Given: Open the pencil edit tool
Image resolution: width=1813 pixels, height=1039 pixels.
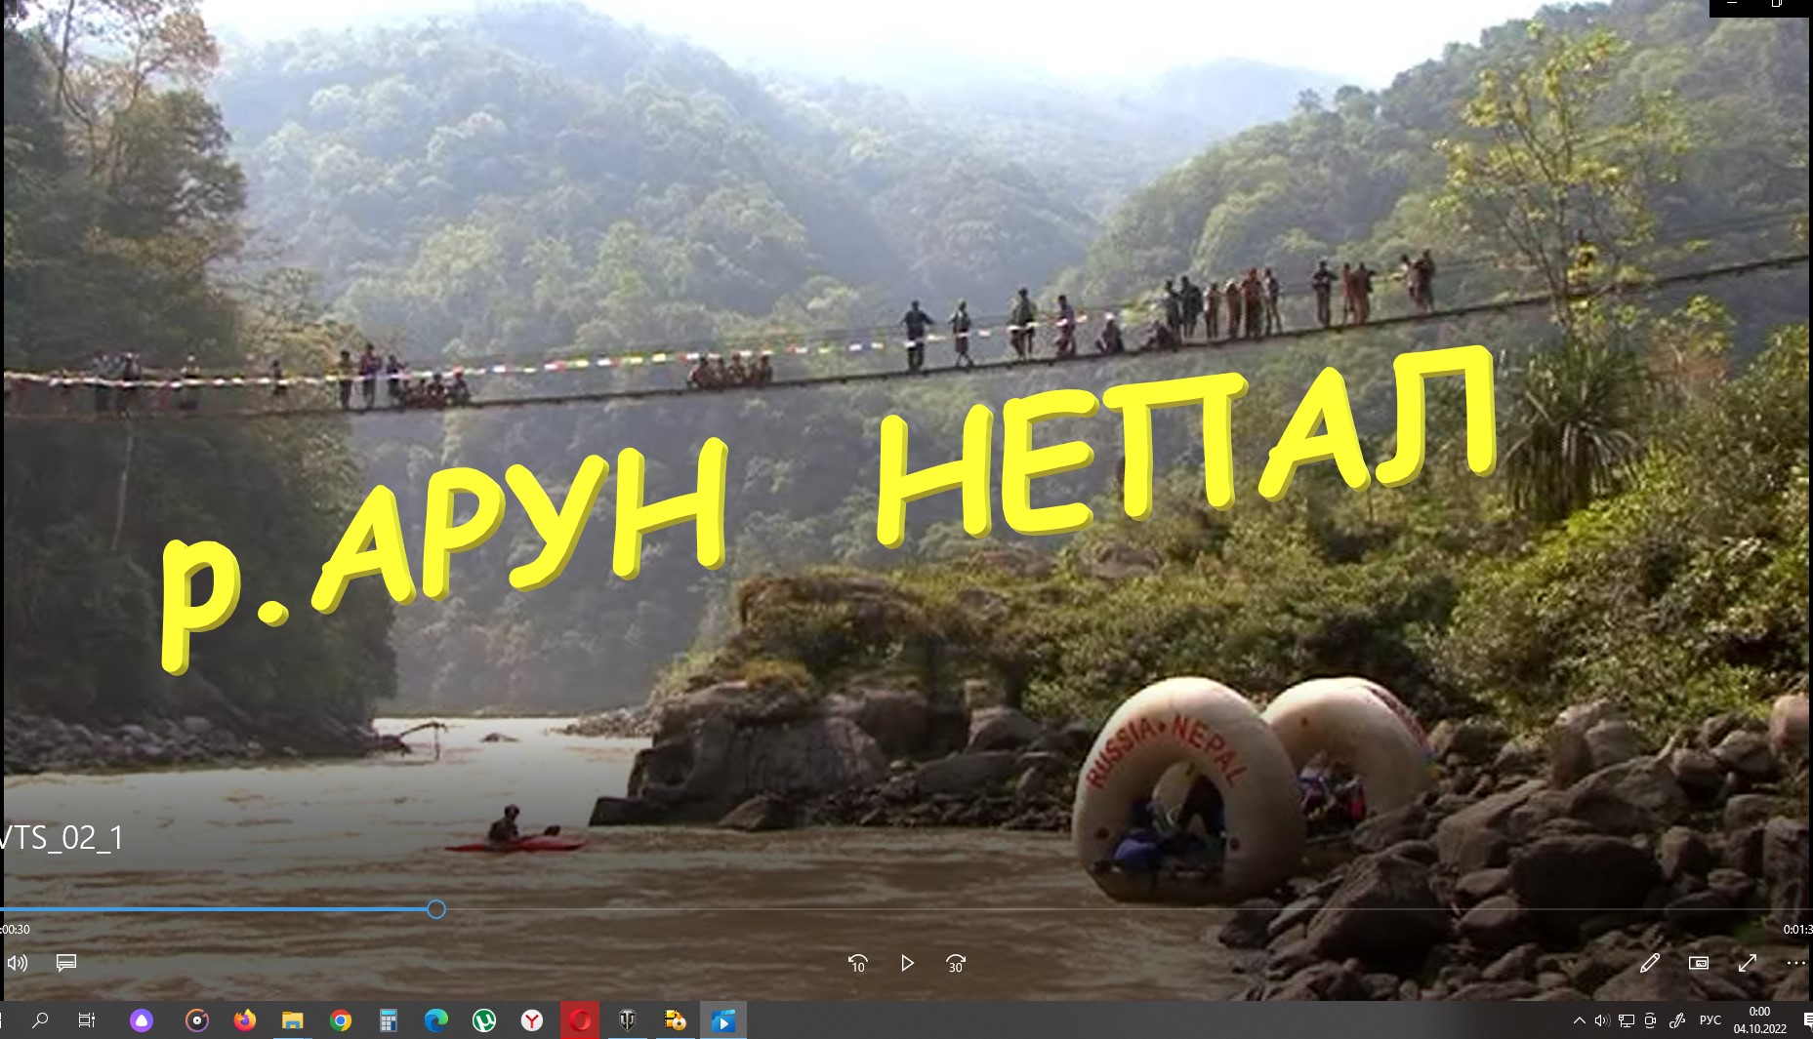Looking at the screenshot, I should [x=1650, y=963].
